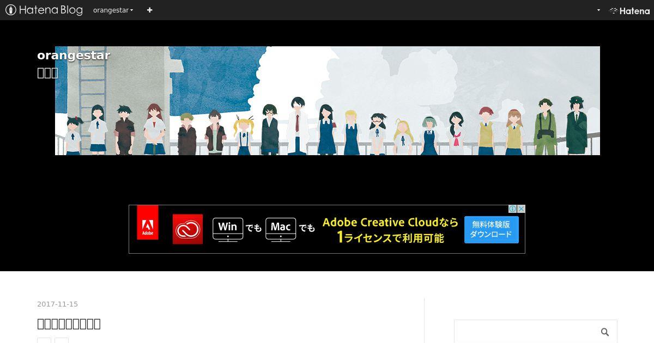The width and height of the screenshot is (654, 343).
Task: Expand the small arrow beside Hatena
Action: click(598, 10)
